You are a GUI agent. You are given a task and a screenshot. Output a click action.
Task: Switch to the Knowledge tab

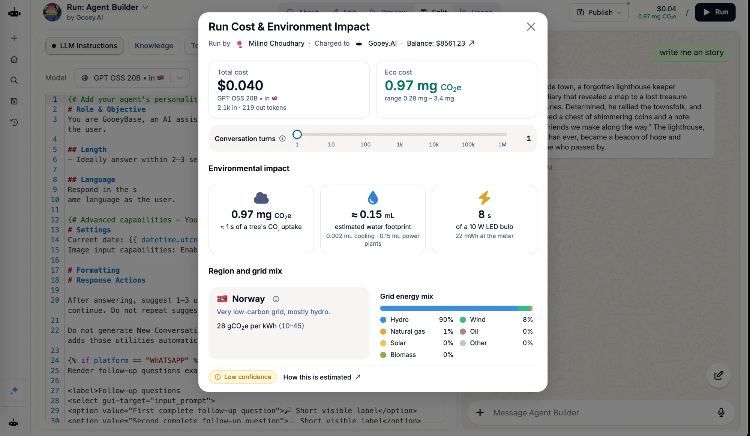(x=154, y=46)
